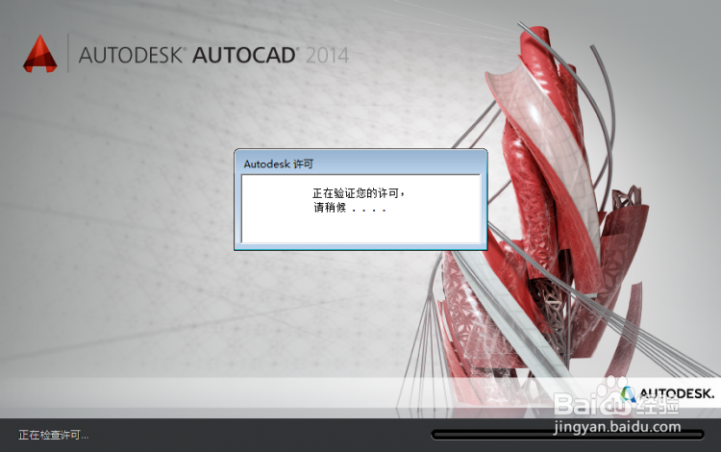The height and width of the screenshot is (452, 721).
Task: Click the 'Autodesk 许可' dialog title bar
Action: pos(360,163)
